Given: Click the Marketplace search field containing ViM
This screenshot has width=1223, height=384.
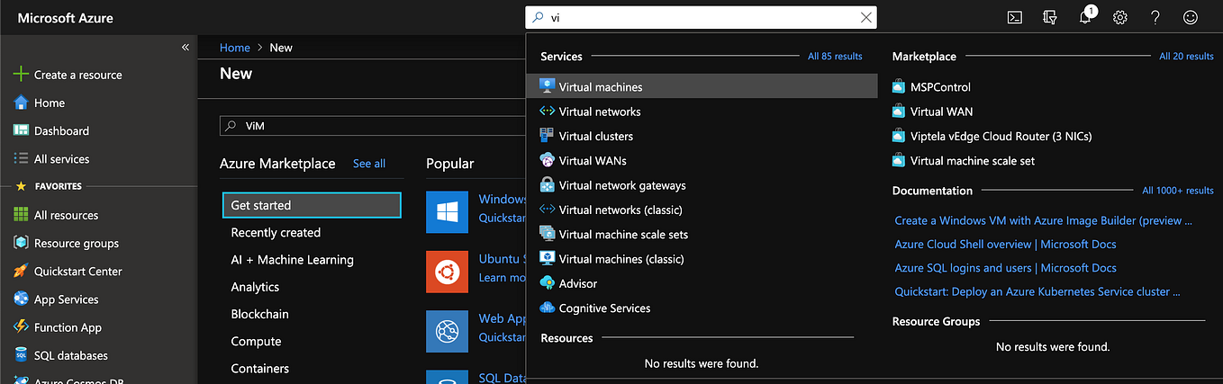Looking at the screenshot, I should [x=372, y=126].
